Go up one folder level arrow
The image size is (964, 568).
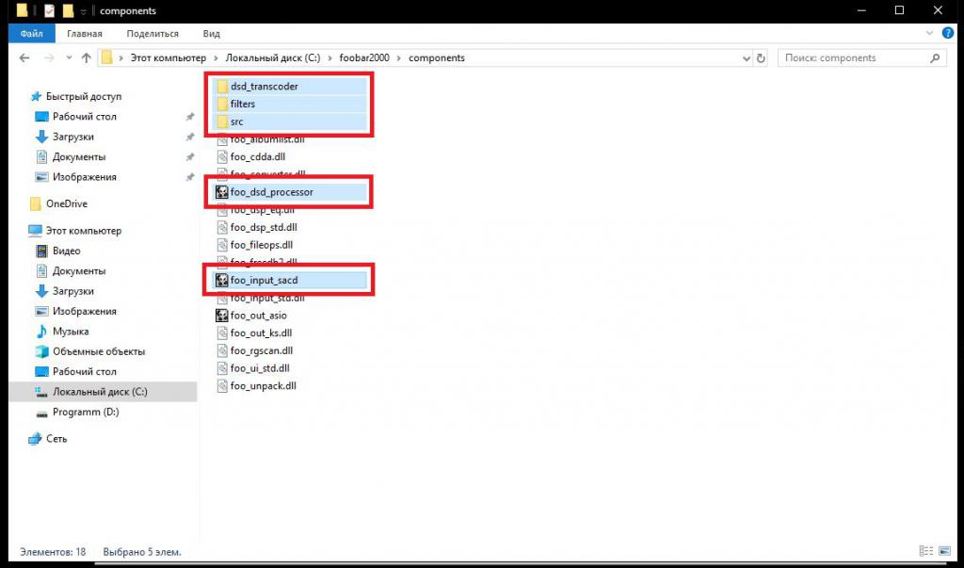[86, 57]
